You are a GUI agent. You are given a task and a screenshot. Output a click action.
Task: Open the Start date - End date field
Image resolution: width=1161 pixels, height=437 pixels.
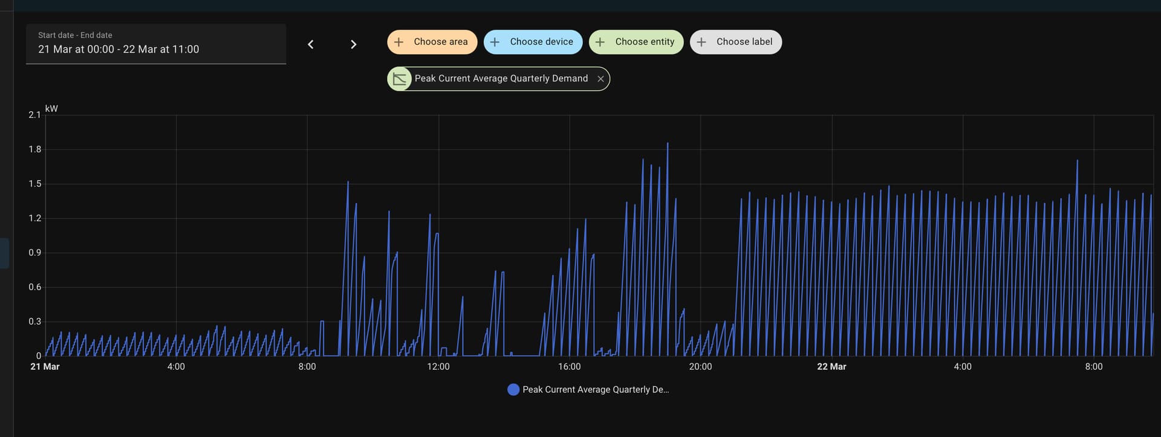[x=156, y=44]
